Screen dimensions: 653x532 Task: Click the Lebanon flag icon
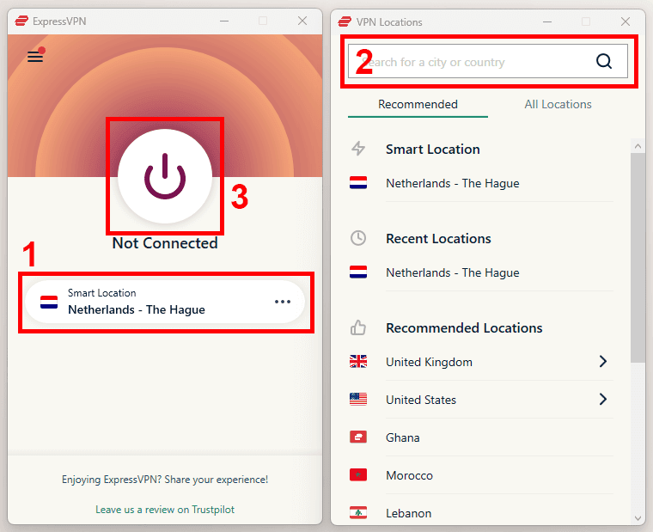pyautogui.click(x=358, y=513)
